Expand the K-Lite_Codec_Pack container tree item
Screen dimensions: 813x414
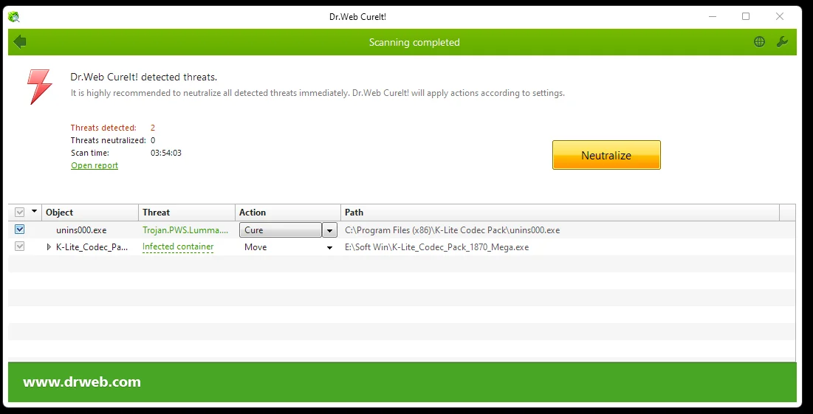tap(49, 247)
